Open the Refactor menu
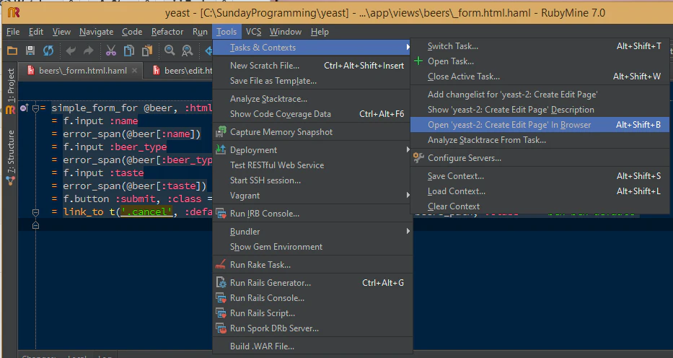This screenshot has height=358, width=673. tap(167, 32)
